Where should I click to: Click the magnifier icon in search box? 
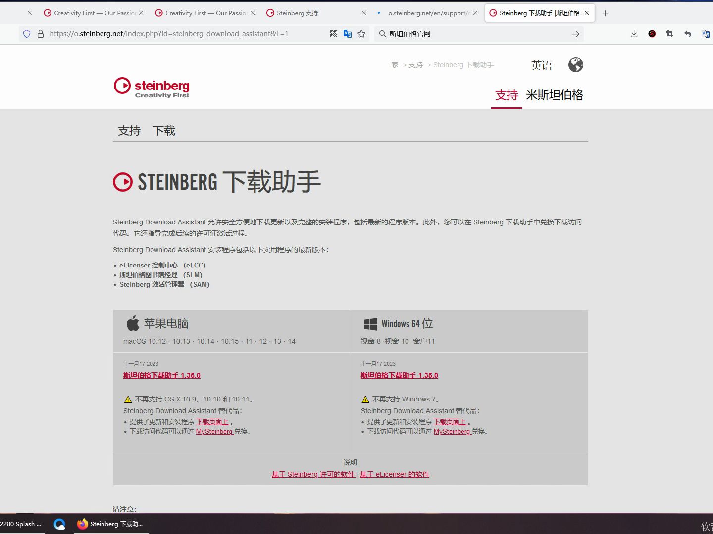pos(382,34)
